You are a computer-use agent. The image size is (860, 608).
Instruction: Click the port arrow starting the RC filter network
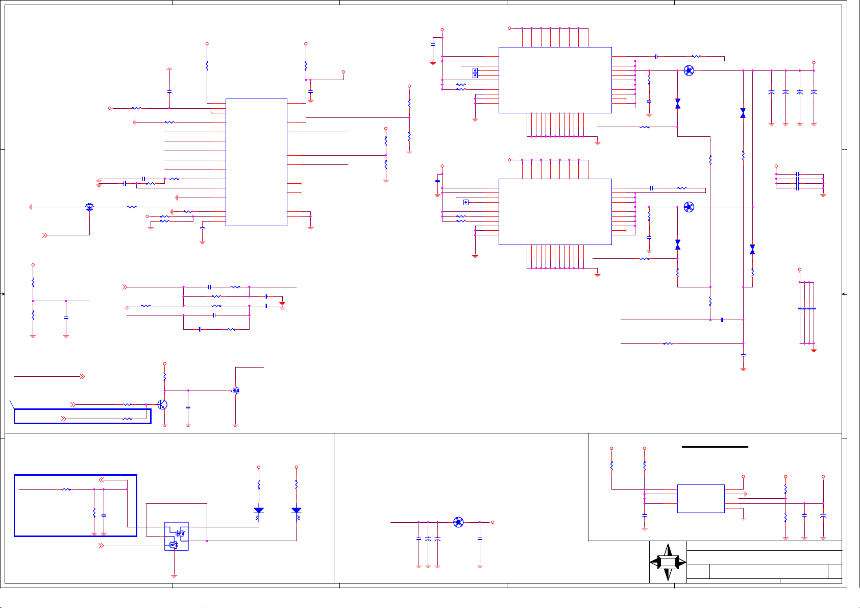[125, 287]
